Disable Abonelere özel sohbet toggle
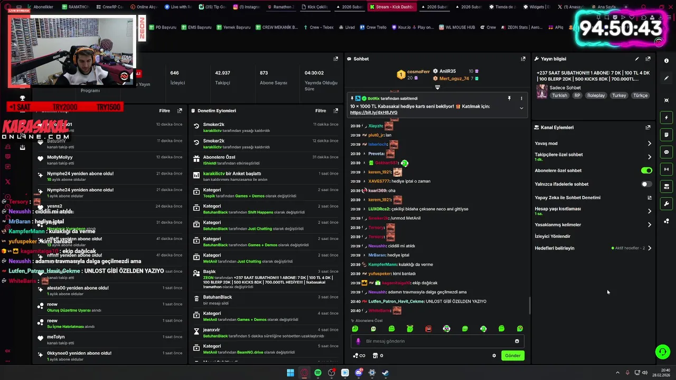This screenshot has width=676, height=380. 646,170
